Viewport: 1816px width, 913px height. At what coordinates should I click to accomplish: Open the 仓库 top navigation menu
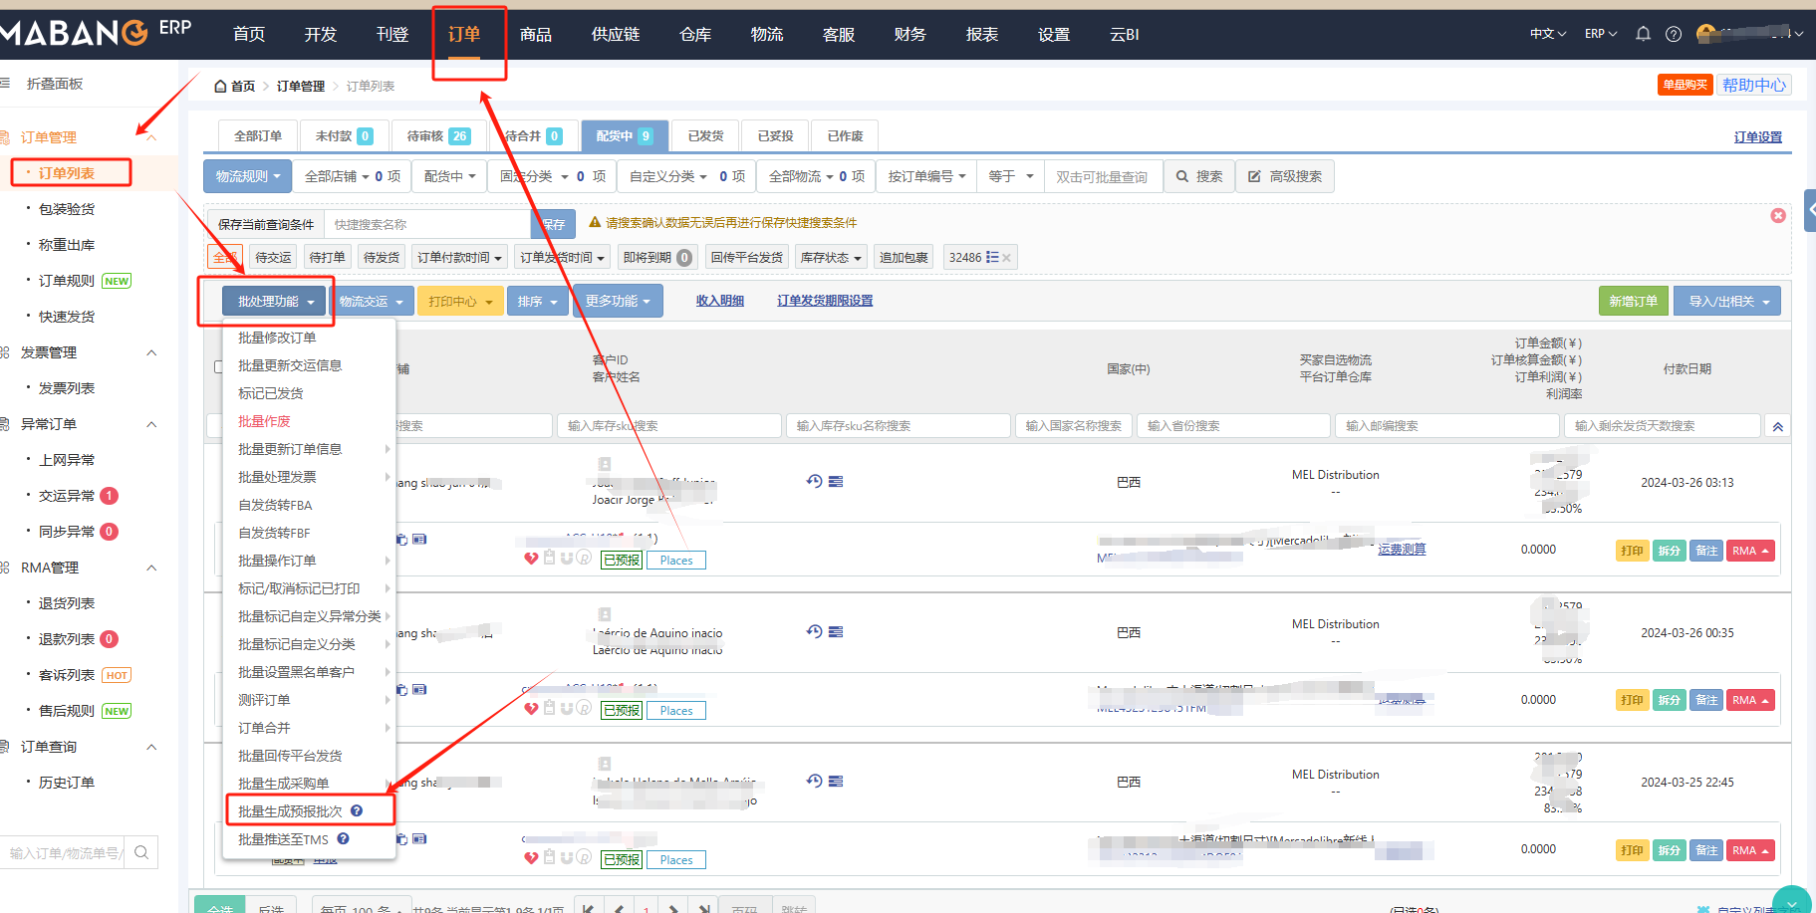pyautogui.click(x=695, y=34)
